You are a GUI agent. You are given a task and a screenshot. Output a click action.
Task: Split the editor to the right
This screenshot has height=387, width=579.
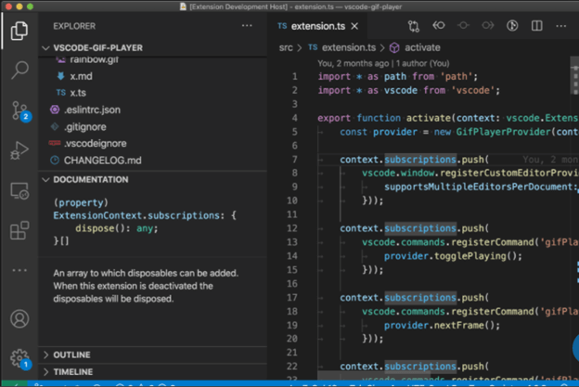536,25
